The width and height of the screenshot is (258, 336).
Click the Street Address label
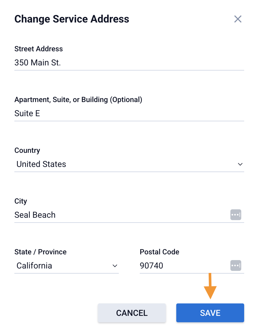(39, 49)
